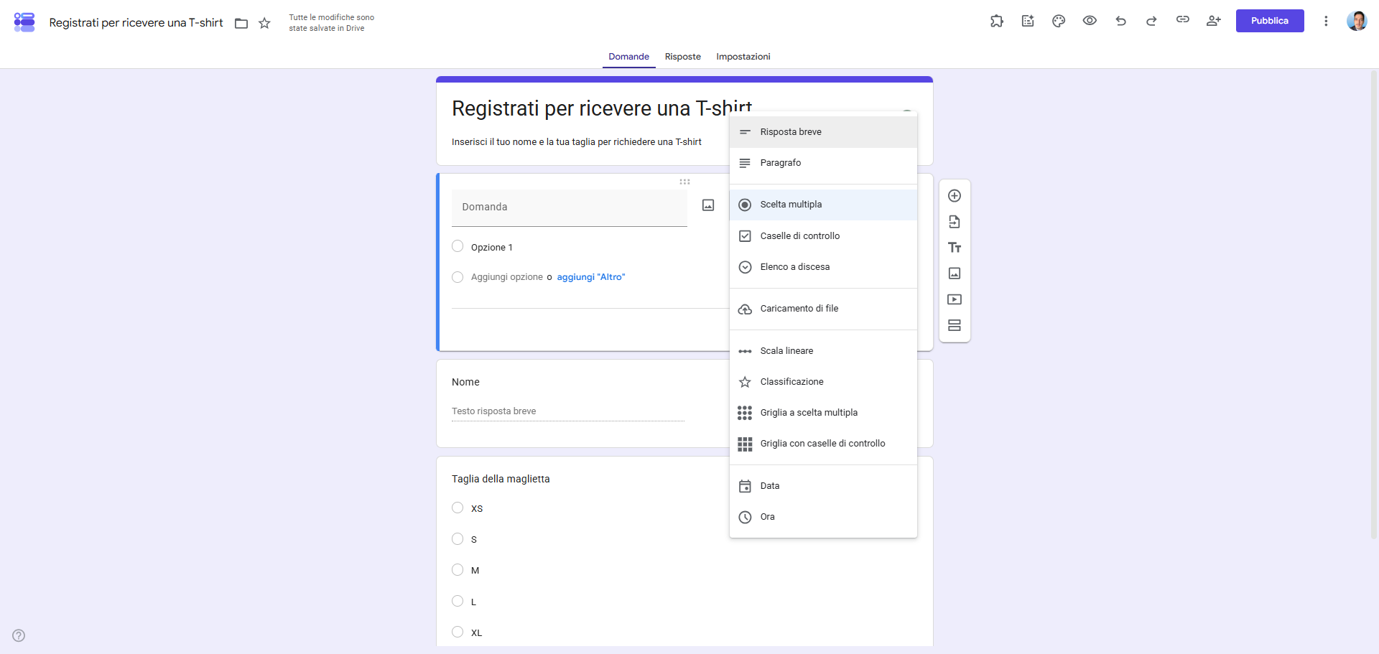Image resolution: width=1379 pixels, height=654 pixels.
Task: Click the Pubblica button
Action: 1270,21
